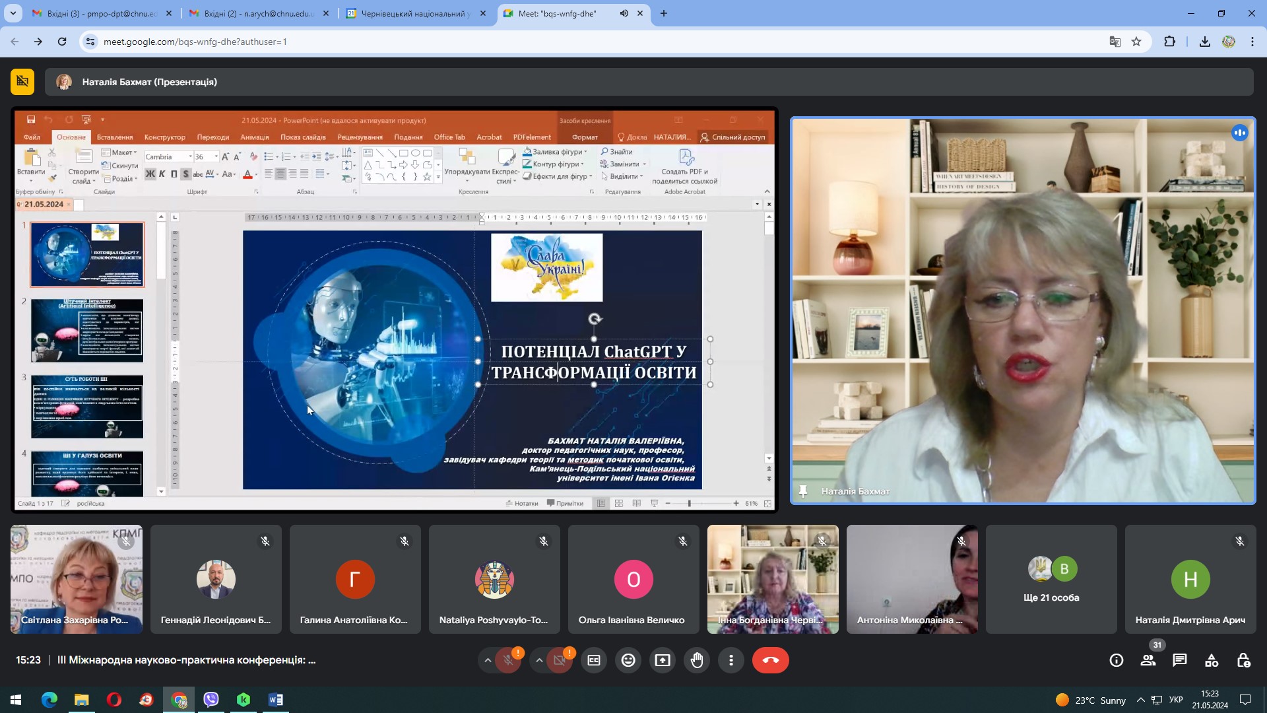Open more options three-dot menu
The width and height of the screenshot is (1267, 713).
coord(731,660)
